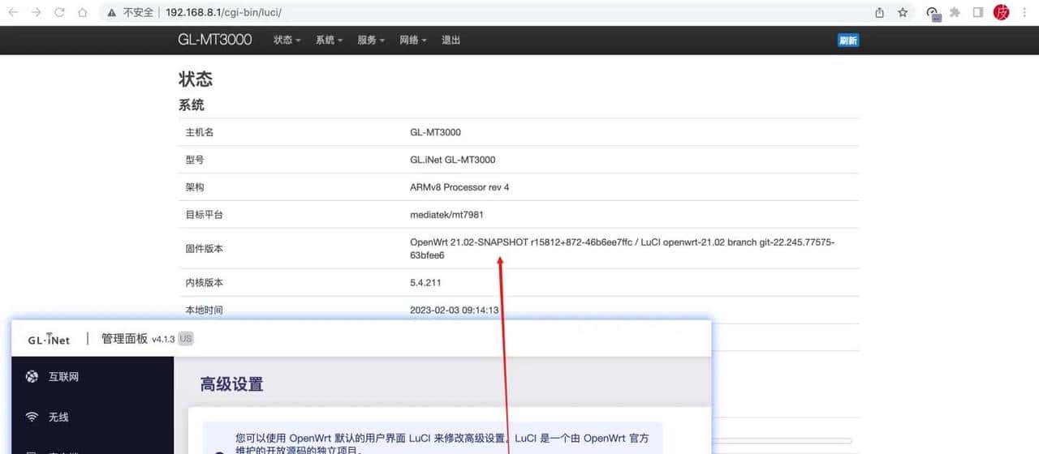Viewport: 1039px width, 454px height.
Task: Click the blue 刷新 refresh badge
Action: point(848,41)
